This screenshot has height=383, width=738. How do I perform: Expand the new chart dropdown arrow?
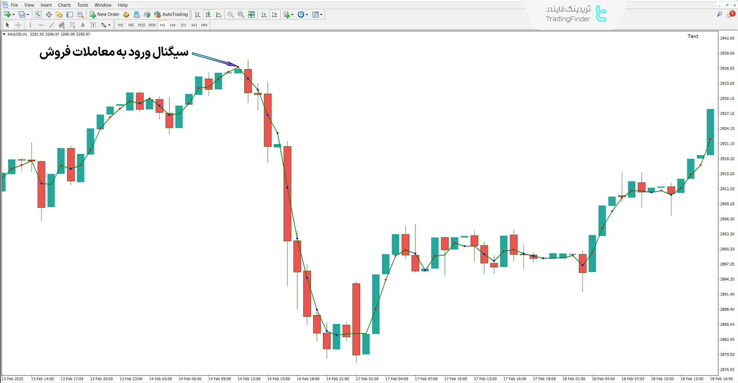pyautogui.click(x=13, y=15)
